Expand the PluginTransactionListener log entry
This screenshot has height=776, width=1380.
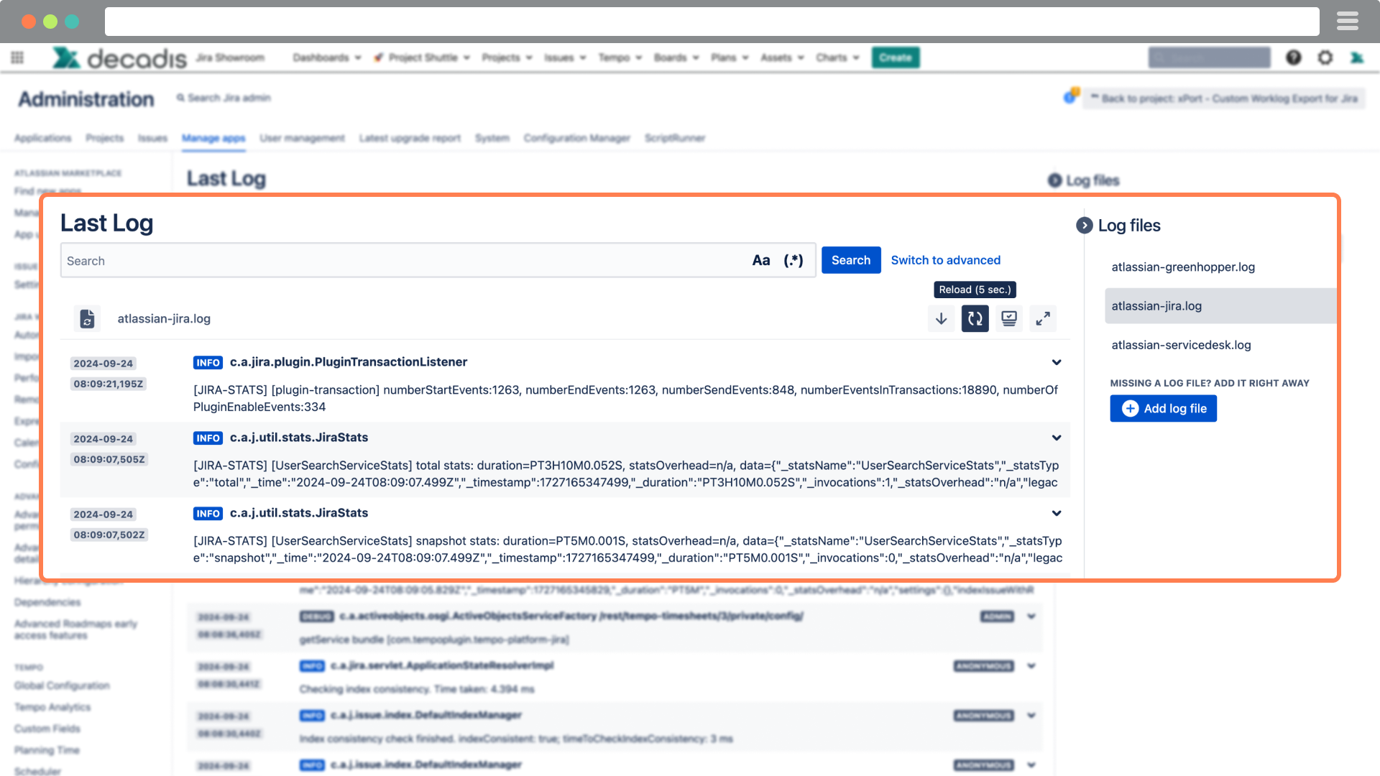(1057, 362)
